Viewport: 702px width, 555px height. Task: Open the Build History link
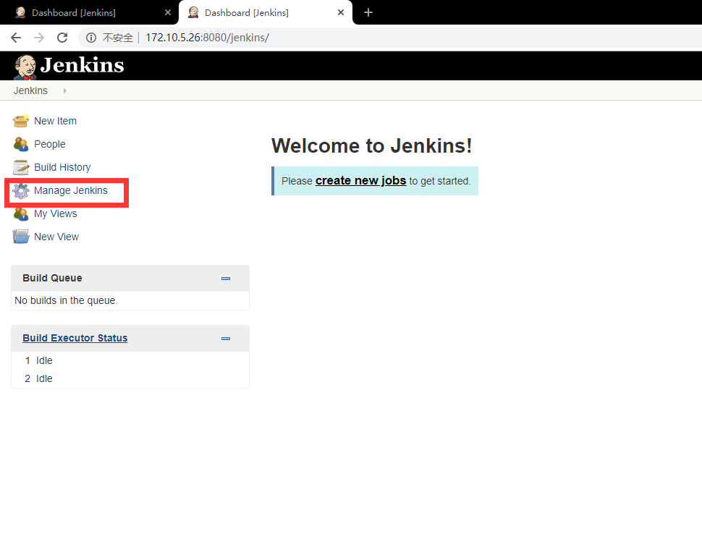[62, 167]
